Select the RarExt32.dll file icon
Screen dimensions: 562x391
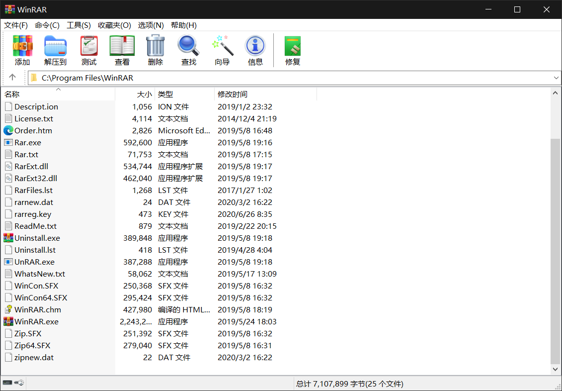coord(8,178)
